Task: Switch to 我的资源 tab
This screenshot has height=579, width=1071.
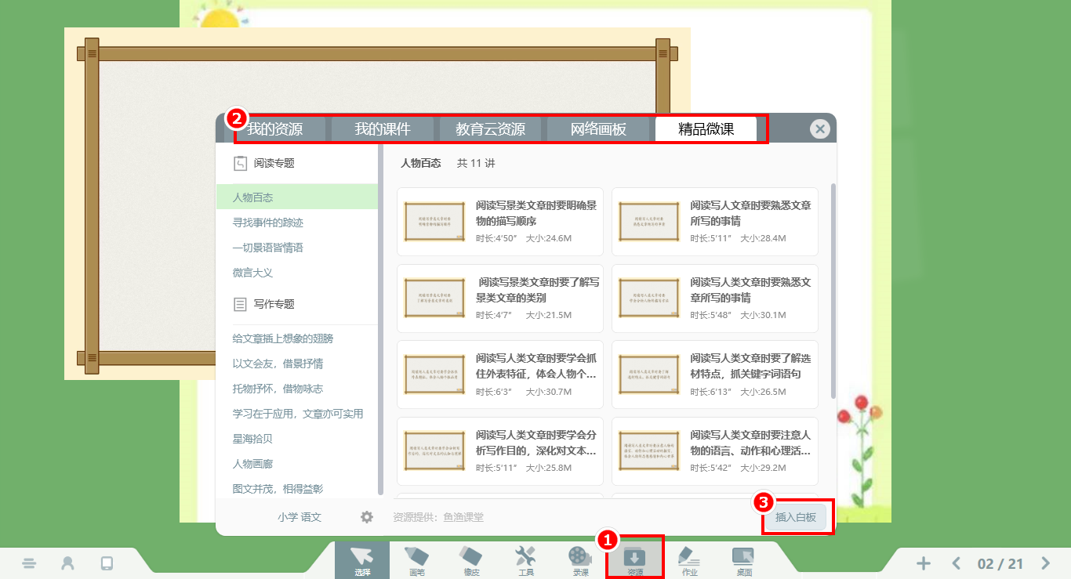Action: point(275,129)
